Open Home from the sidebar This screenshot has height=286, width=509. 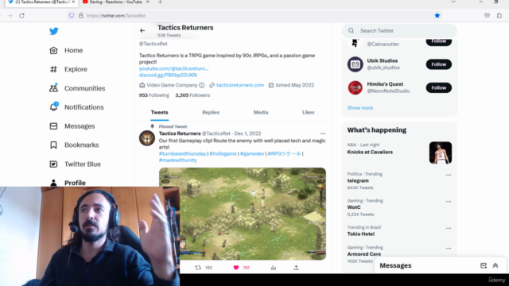(x=66, y=50)
